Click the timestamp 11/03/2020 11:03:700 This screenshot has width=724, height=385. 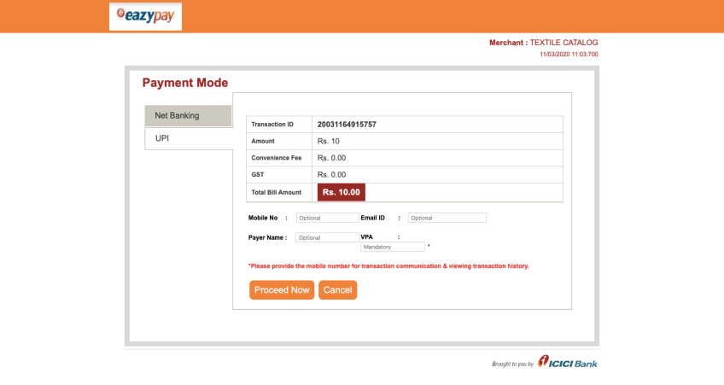pyautogui.click(x=569, y=55)
